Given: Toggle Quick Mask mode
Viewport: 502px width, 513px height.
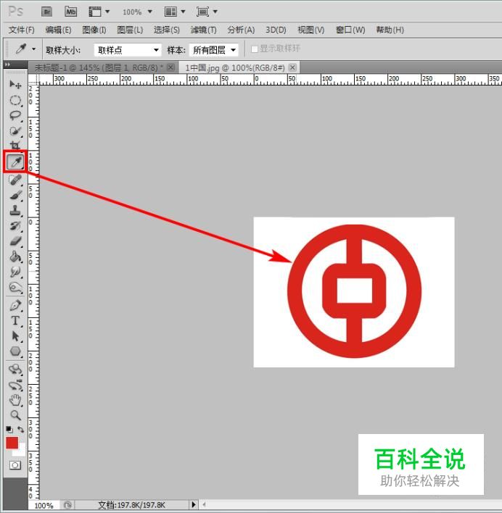Looking at the screenshot, I should click(15, 465).
